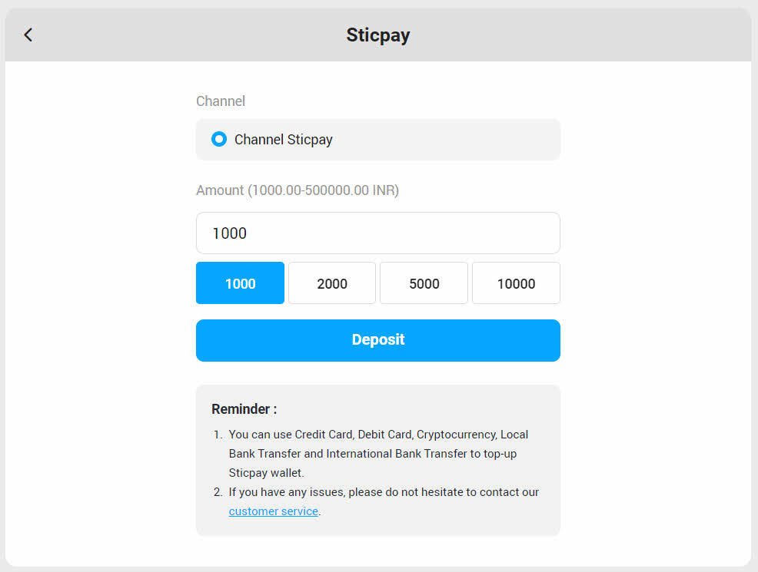Click the 'Channel' section label
The image size is (758, 572).
click(x=221, y=101)
